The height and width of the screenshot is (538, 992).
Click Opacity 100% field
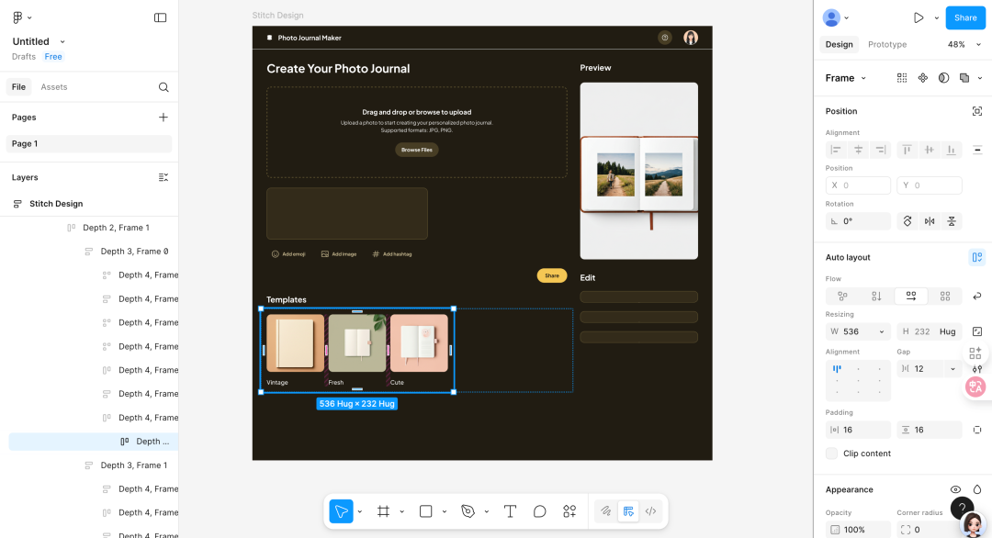click(x=857, y=530)
